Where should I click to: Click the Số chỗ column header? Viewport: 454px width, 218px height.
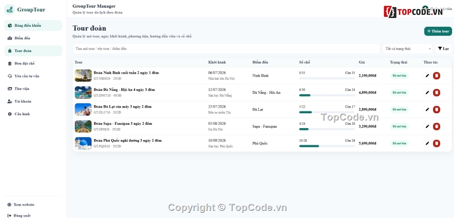coord(304,62)
